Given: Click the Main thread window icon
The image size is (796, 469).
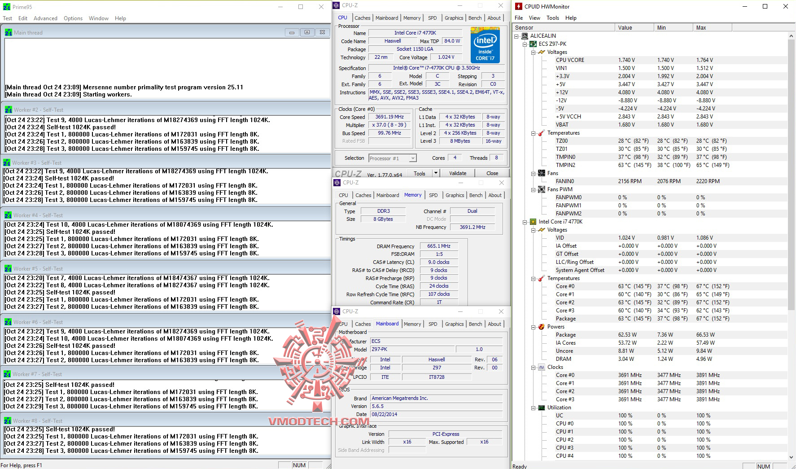Looking at the screenshot, I should click(x=9, y=32).
